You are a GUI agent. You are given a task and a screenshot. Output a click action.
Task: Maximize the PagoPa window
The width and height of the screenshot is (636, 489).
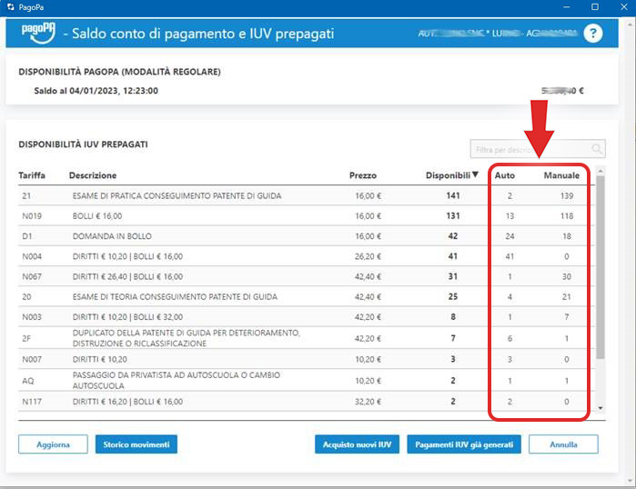[x=594, y=6]
